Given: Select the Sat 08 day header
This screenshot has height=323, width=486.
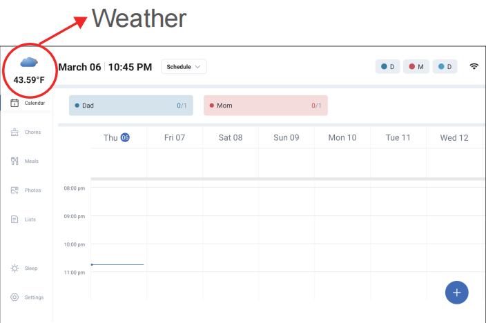Looking at the screenshot, I should tap(231, 137).
